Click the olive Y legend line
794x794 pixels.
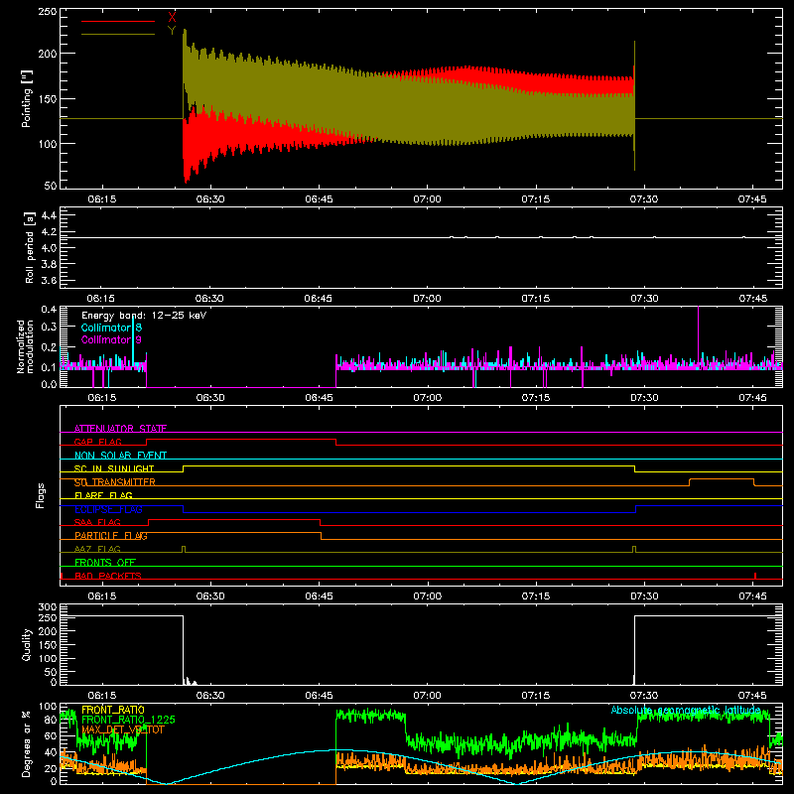[x=118, y=34]
